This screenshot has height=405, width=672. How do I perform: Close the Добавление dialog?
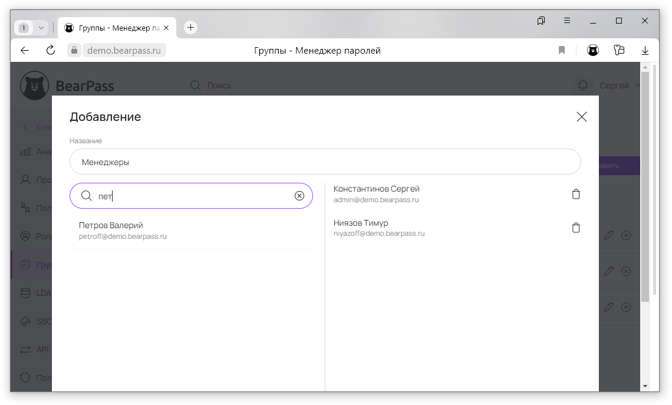click(x=581, y=117)
